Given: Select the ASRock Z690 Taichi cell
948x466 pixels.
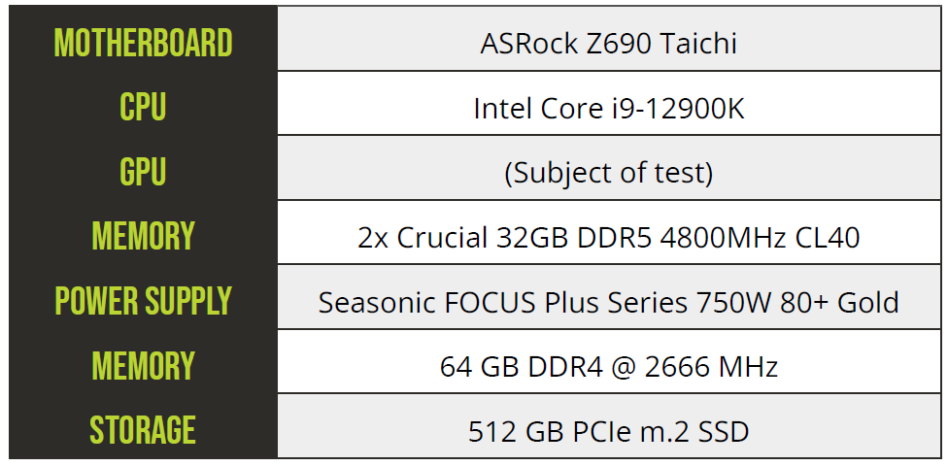Looking at the screenshot, I should (x=609, y=38).
